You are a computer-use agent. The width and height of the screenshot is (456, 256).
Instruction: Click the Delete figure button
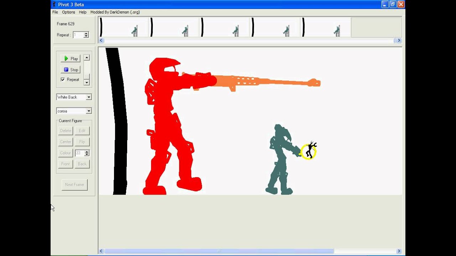click(66, 131)
